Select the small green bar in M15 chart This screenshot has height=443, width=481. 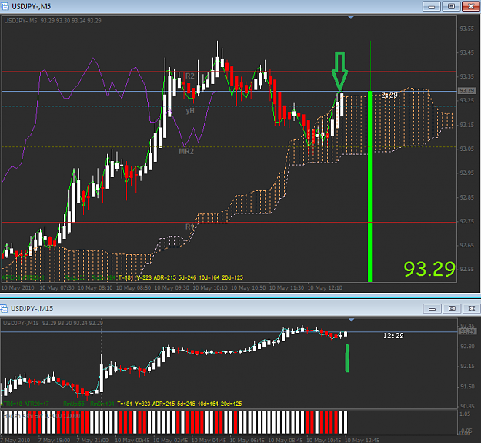pos(347,358)
